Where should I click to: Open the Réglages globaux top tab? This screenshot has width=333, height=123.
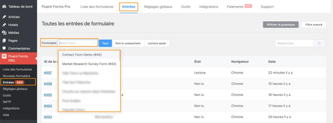[158, 7]
